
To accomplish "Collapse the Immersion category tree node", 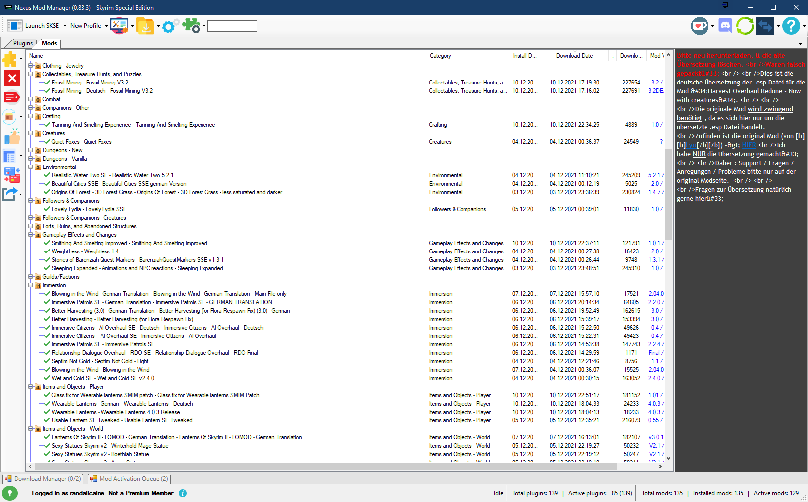I will tap(31, 285).
